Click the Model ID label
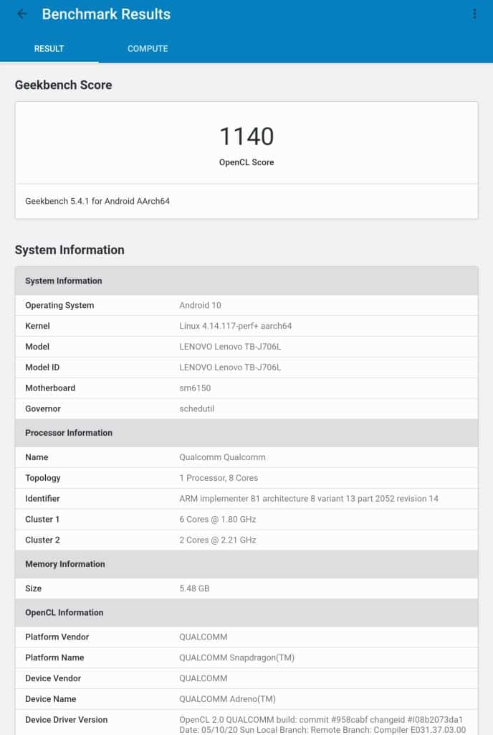Image resolution: width=493 pixels, height=735 pixels. pyautogui.click(x=42, y=367)
